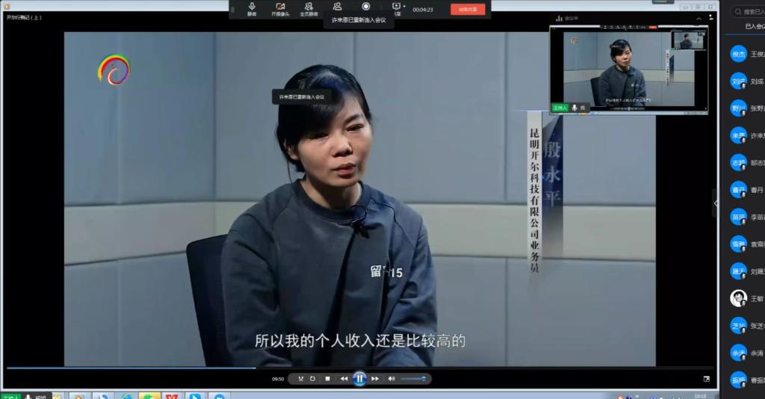Screen dimensions: 765x399
Task: Select participant 许来 avatar 来愿
Action: (738, 135)
